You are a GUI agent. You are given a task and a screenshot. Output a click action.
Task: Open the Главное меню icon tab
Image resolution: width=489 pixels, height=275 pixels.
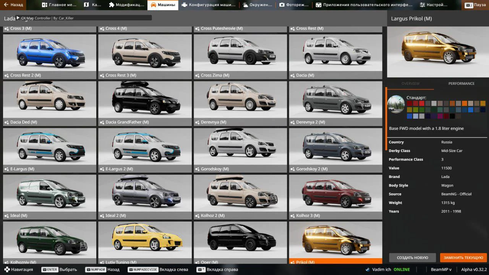(58, 5)
